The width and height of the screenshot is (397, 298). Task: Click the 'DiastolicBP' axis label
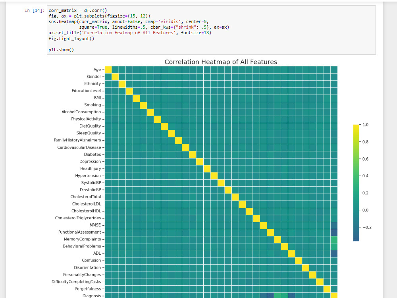tap(91, 190)
